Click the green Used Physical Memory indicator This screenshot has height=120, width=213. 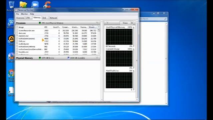pyautogui.click(x=40, y=23)
